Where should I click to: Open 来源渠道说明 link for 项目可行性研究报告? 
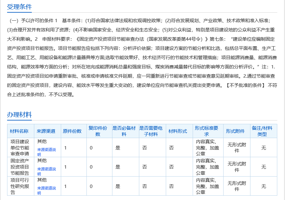47,190
